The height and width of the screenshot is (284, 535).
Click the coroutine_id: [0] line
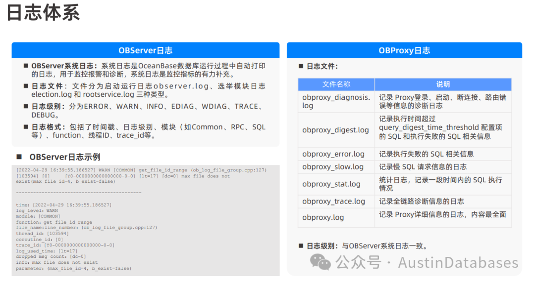[x=39, y=240]
